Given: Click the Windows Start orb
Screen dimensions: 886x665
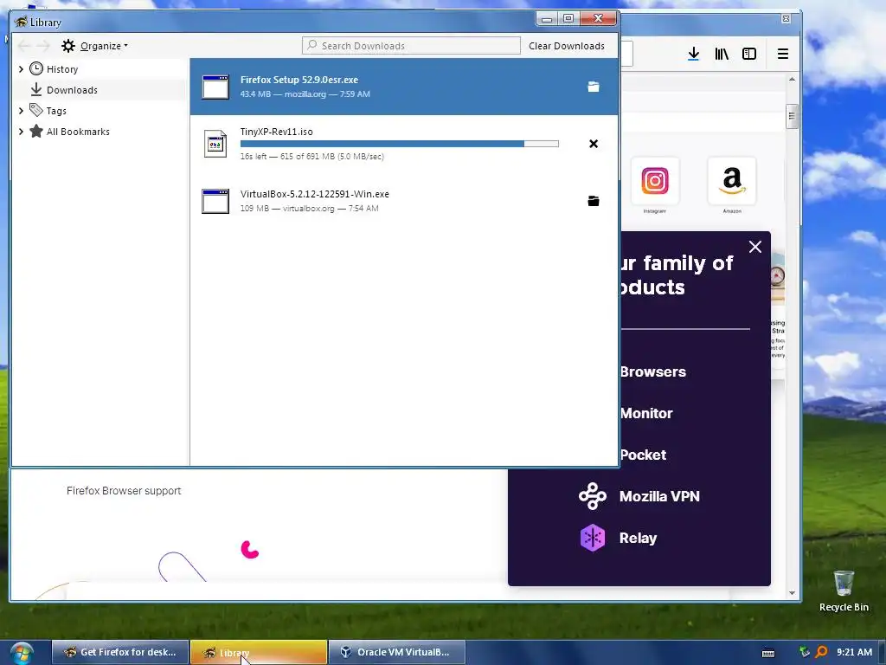Looking at the screenshot, I should (21, 653).
